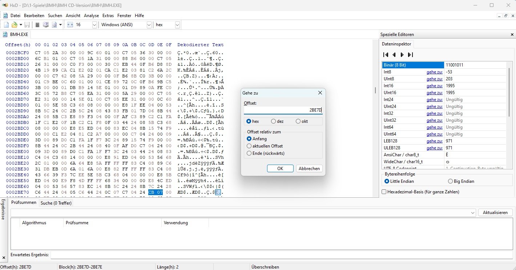The width and height of the screenshot is (516, 270).
Task: Open the Analyse menu
Action: [91, 16]
